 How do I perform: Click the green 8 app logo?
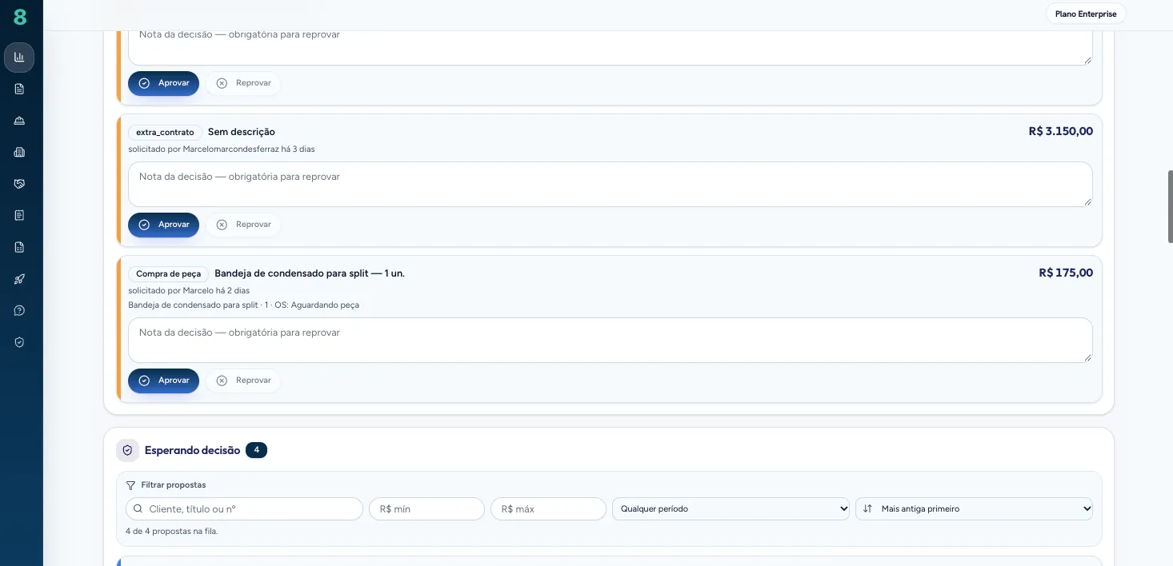pyautogui.click(x=20, y=17)
